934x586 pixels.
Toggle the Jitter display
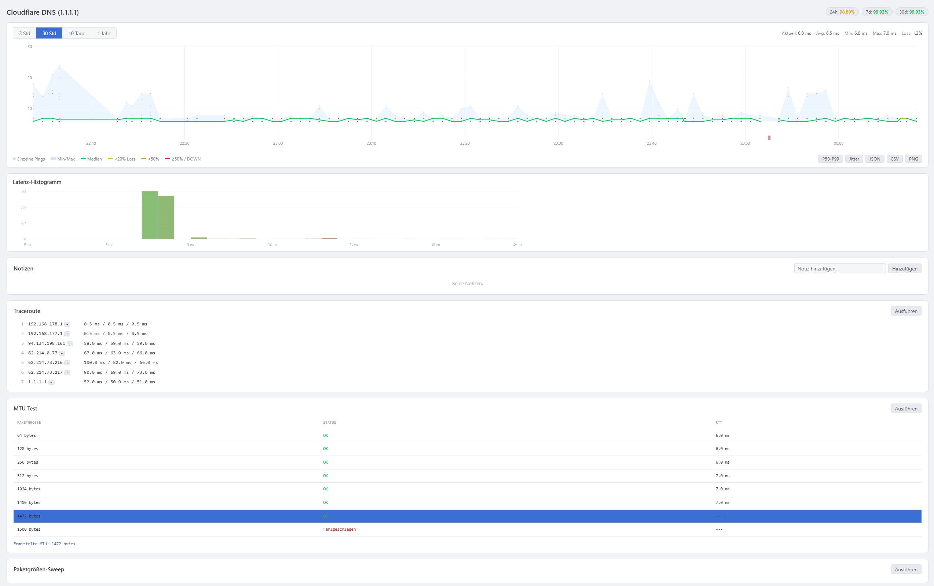point(854,159)
